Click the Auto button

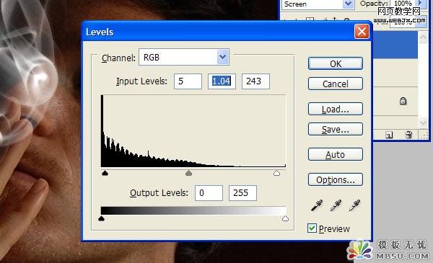336,154
